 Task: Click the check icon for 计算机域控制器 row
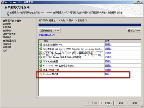[x=41, y=61]
